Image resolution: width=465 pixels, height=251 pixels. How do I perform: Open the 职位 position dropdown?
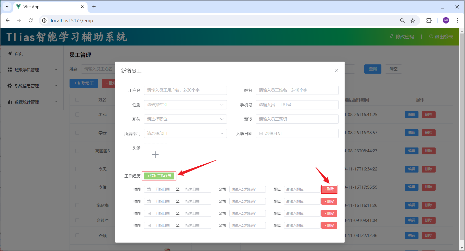point(185,119)
